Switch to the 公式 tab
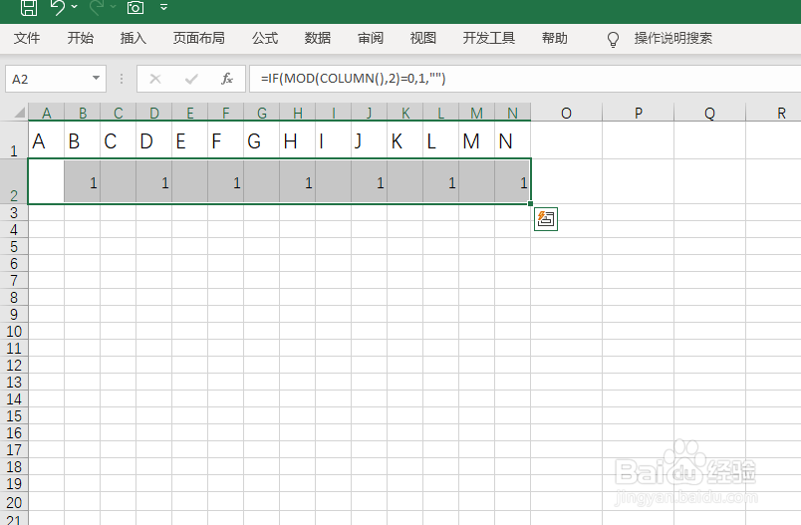The image size is (801, 525). [x=265, y=38]
